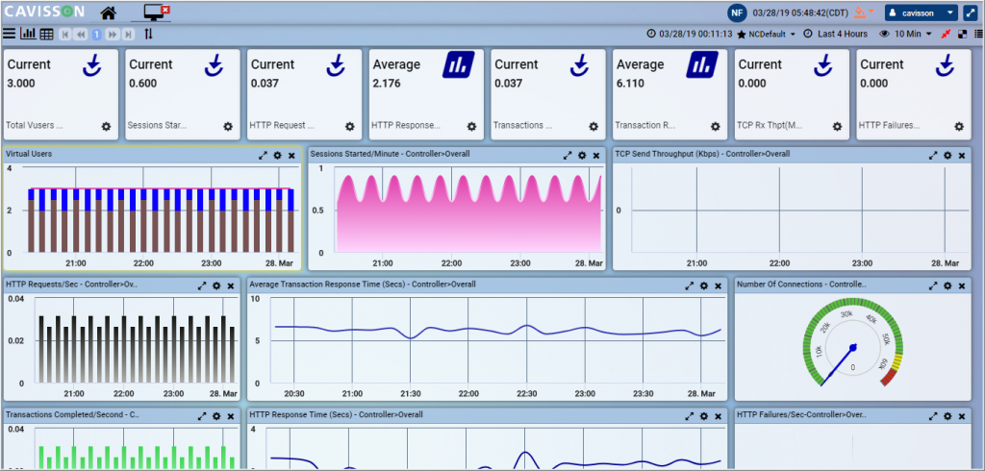Open the 10 Min view-by dropdown

click(906, 34)
